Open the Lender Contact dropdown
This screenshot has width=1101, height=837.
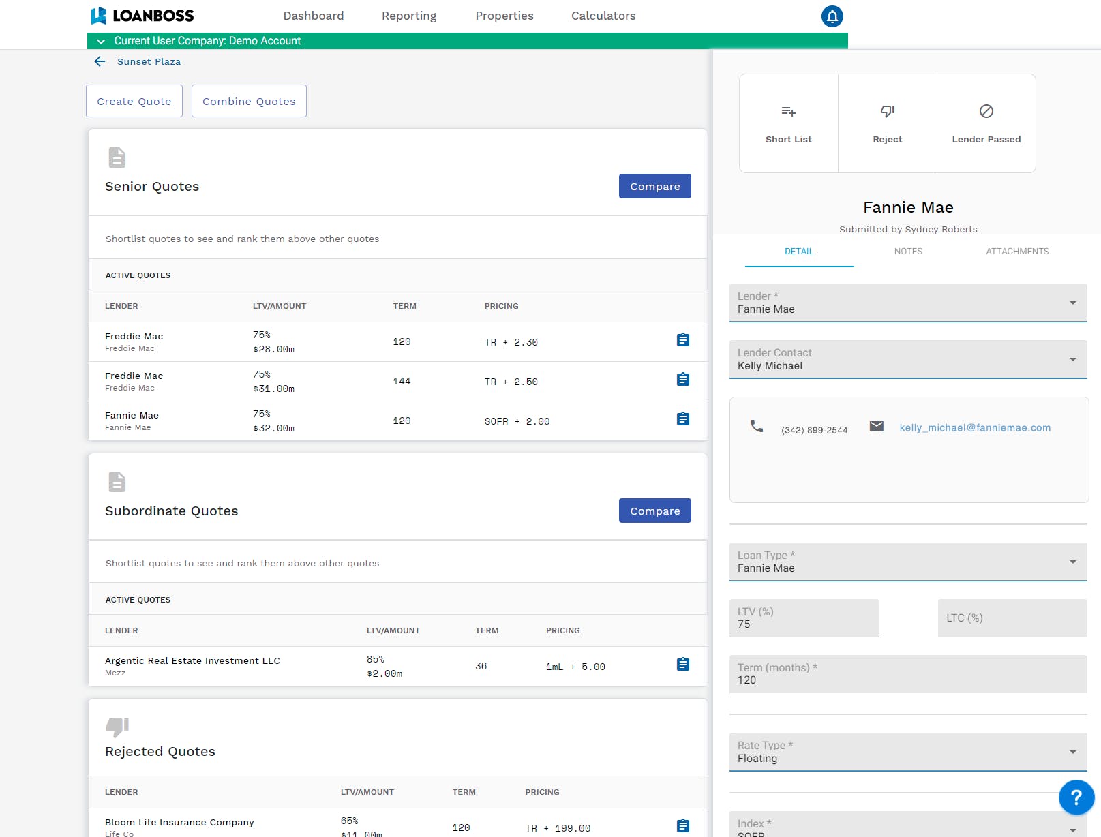(x=908, y=359)
